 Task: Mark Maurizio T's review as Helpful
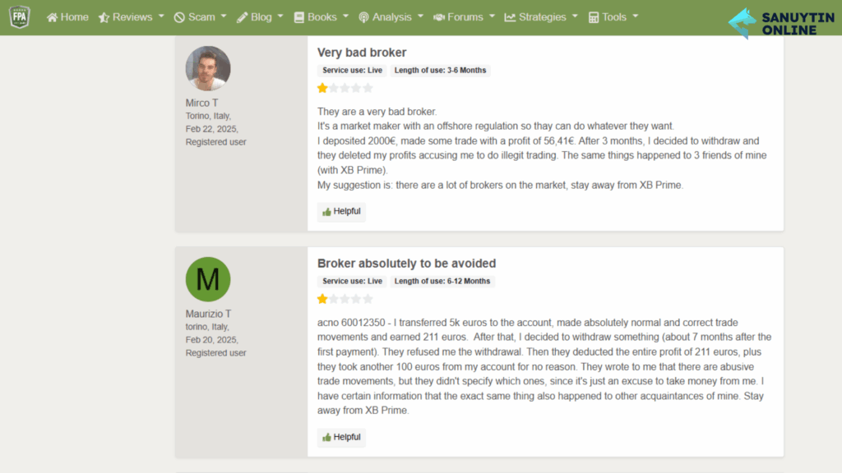pos(341,437)
